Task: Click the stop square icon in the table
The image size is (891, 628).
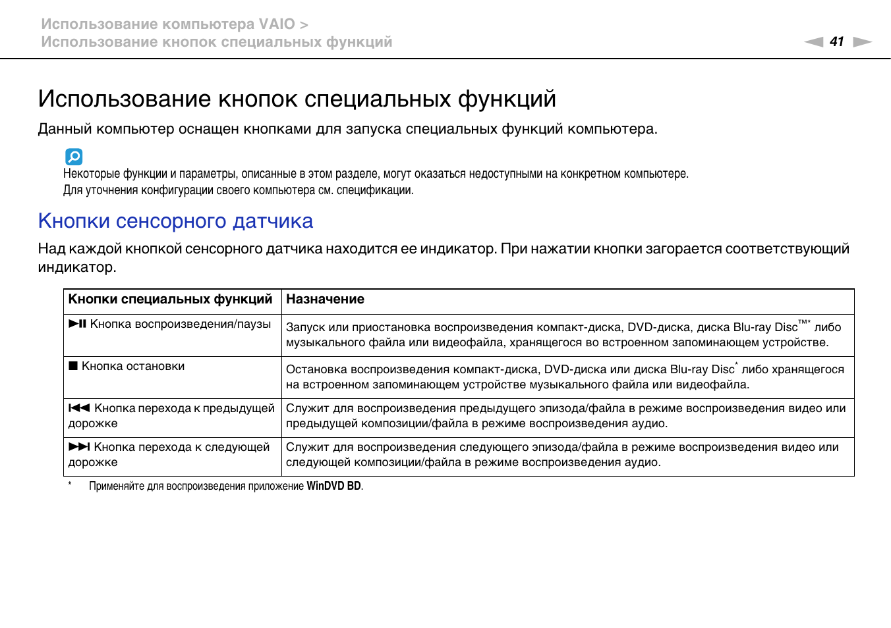Action: pyautogui.click(x=73, y=366)
